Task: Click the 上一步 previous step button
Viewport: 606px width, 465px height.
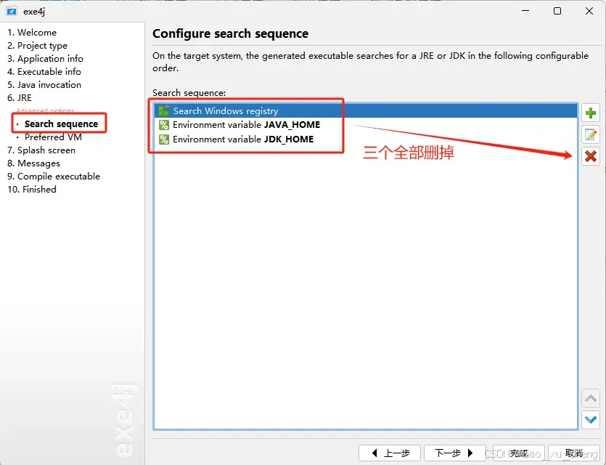Action: point(390,453)
